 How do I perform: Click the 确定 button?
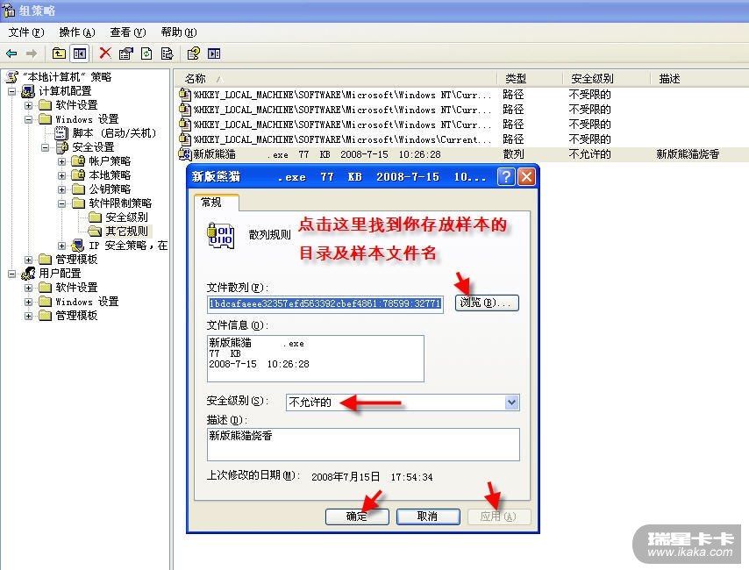coord(357,516)
